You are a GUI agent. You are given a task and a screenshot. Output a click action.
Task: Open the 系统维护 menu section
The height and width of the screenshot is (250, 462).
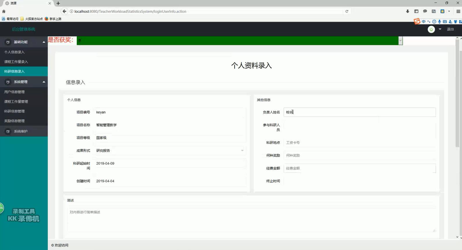(x=24, y=131)
